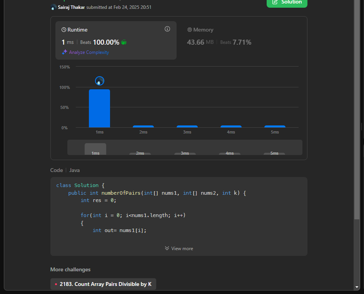The width and height of the screenshot is (364, 294).
Task: Click Sairaj Thakar's profile avatar
Action: tap(53, 7)
